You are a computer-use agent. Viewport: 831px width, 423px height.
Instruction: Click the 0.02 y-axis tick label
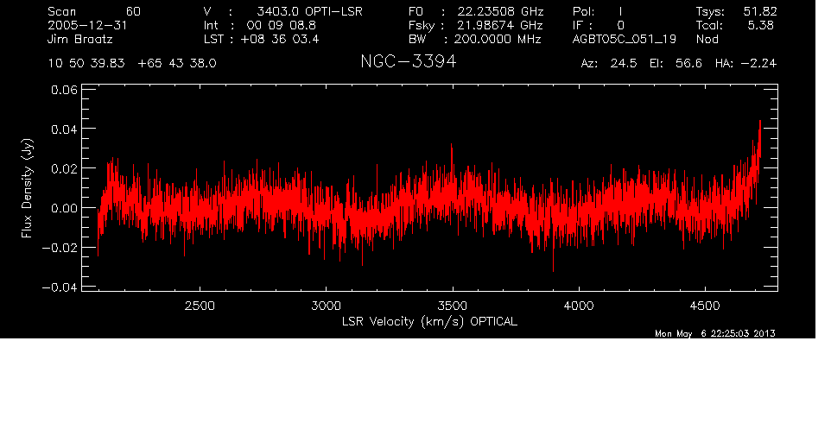(64, 168)
